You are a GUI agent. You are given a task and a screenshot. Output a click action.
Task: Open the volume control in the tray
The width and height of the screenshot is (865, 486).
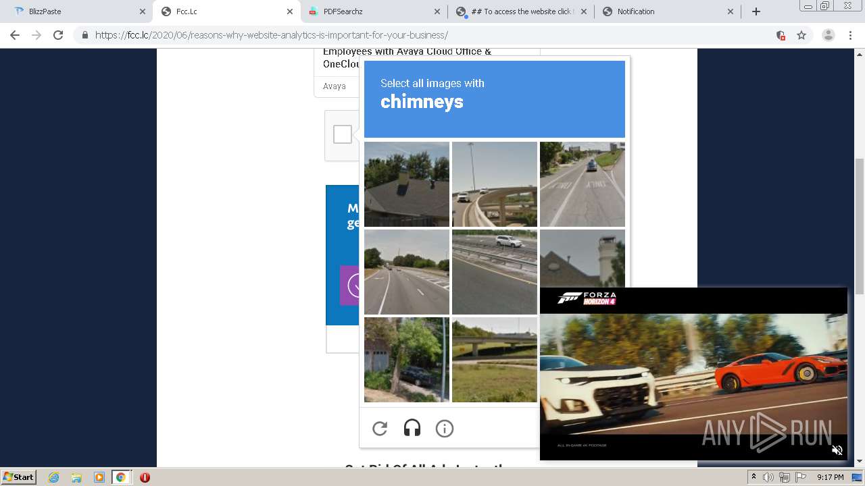(x=768, y=477)
